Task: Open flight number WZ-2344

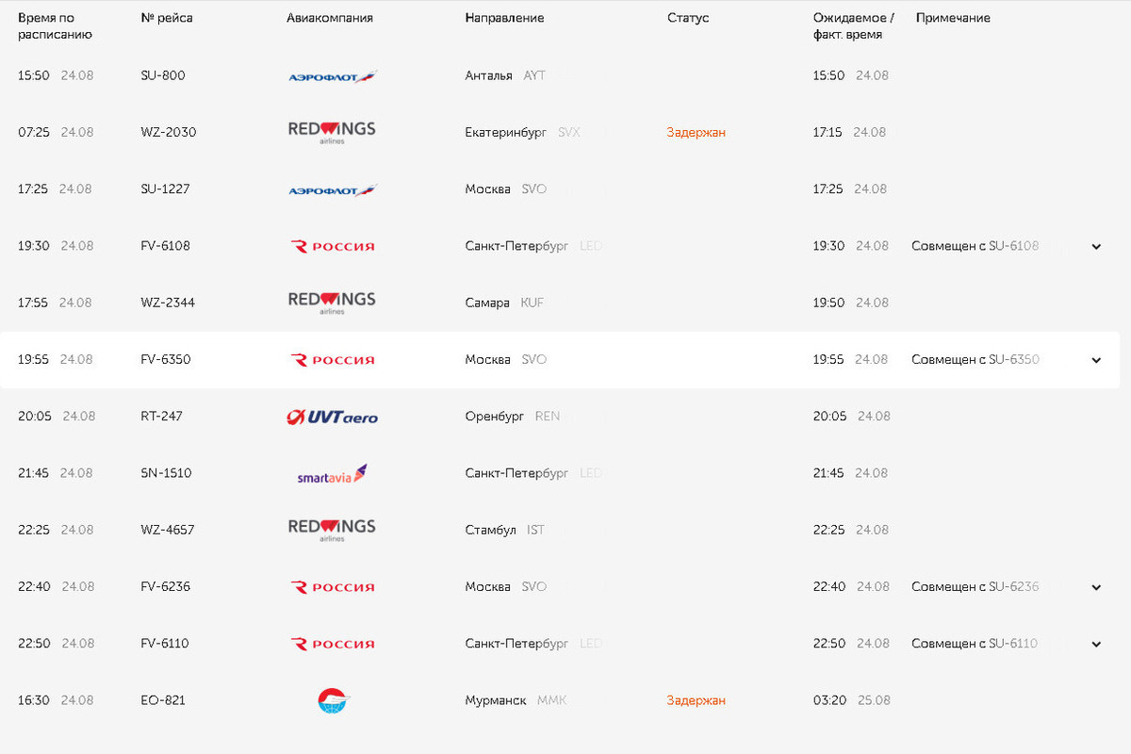Action: click(x=168, y=303)
